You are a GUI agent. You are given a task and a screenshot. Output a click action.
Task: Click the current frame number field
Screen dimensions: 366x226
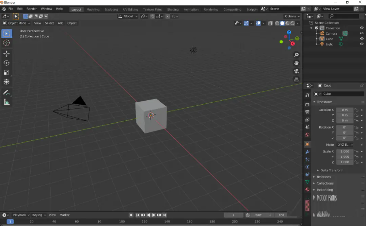(234, 215)
